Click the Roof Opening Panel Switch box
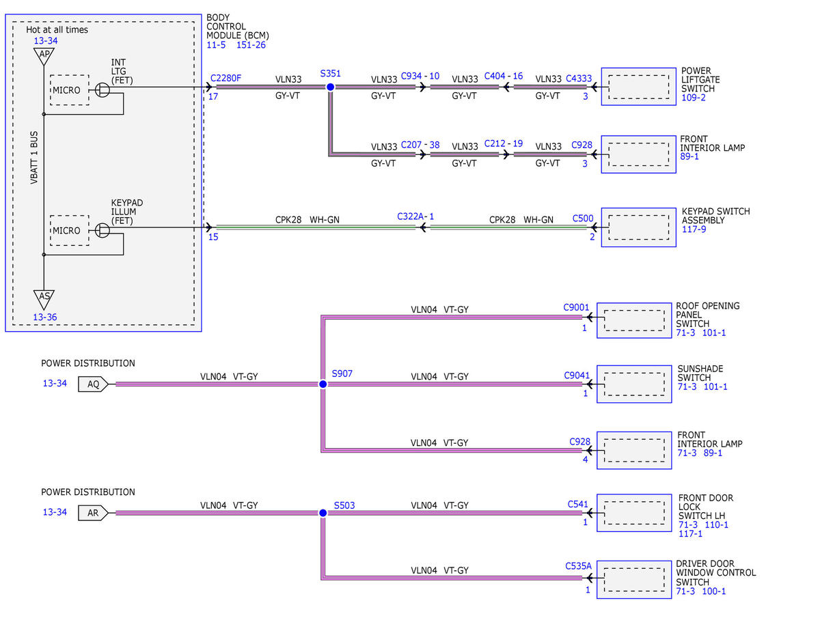Viewport: 820px width, 633px height. 634,320
